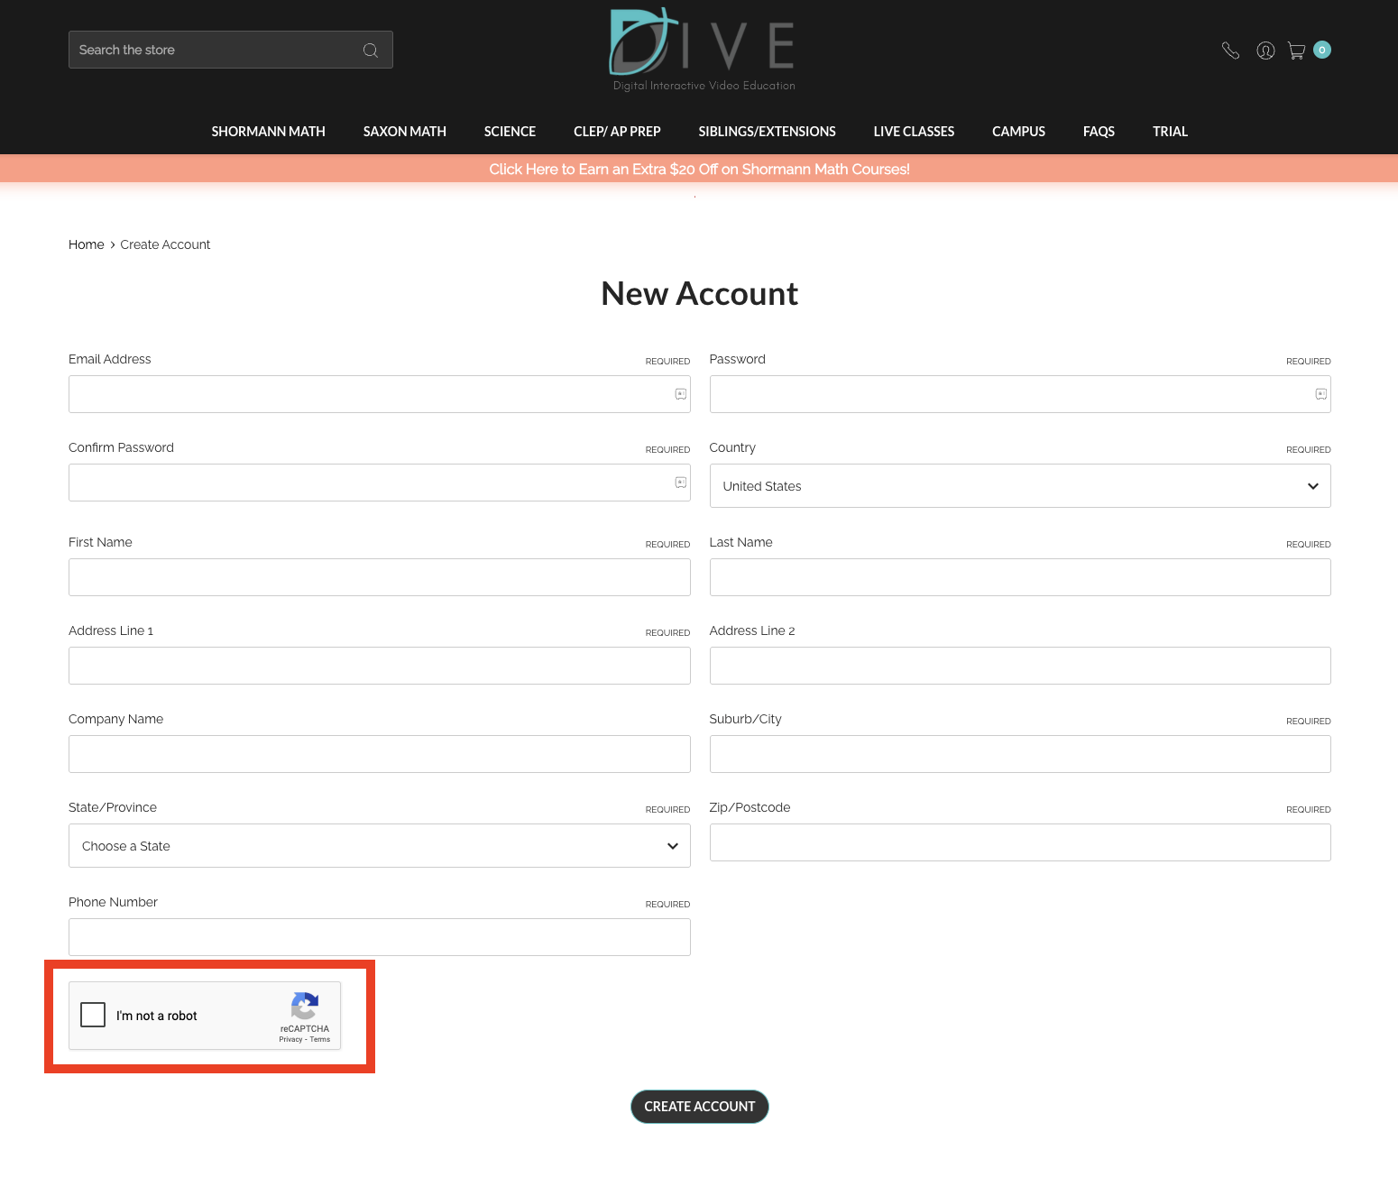Click the Phone Number label
Image resolution: width=1398 pixels, height=1196 pixels.
[x=113, y=902]
